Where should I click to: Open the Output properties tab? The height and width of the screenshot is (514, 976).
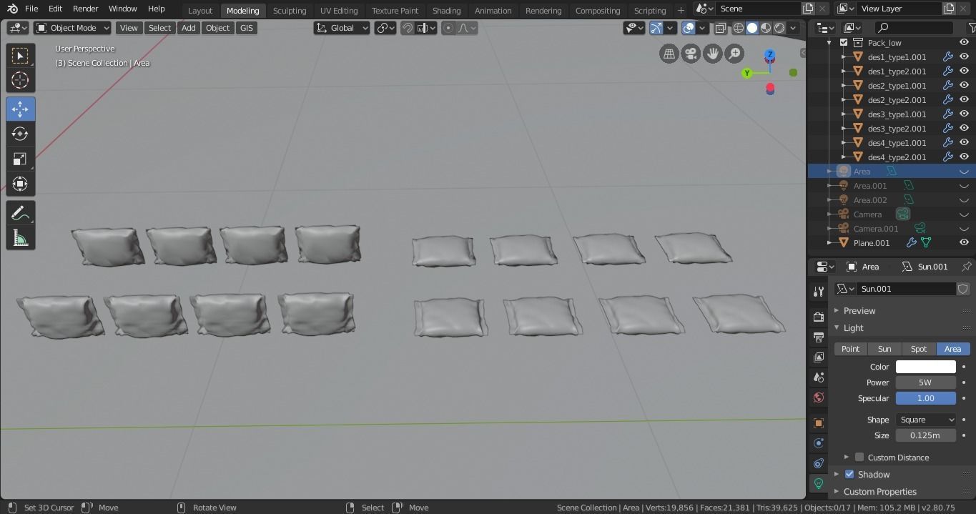pos(819,337)
